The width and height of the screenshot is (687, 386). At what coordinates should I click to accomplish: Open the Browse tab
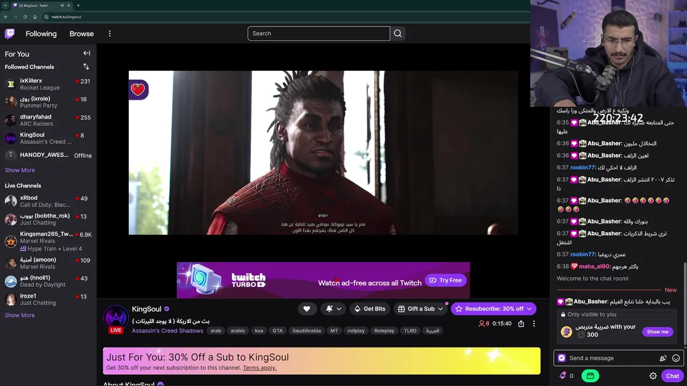pyautogui.click(x=82, y=33)
